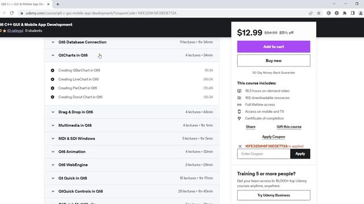Expand the Qt Quick in Qt6 section
This screenshot has width=364, height=204.
coord(132,178)
